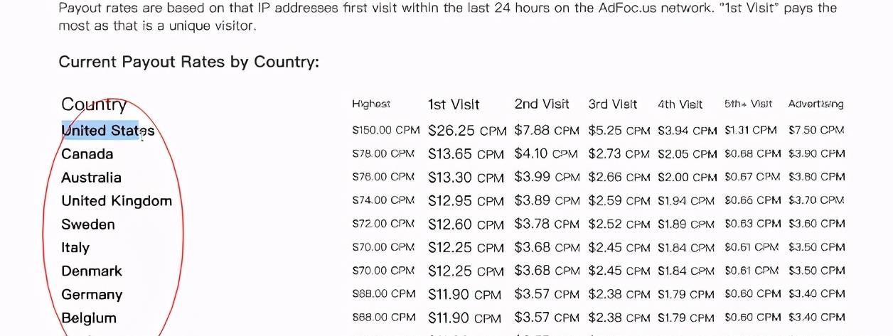893x336 pixels.
Task: Click the 4th Visit column header
Action: pyautogui.click(x=680, y=104)
